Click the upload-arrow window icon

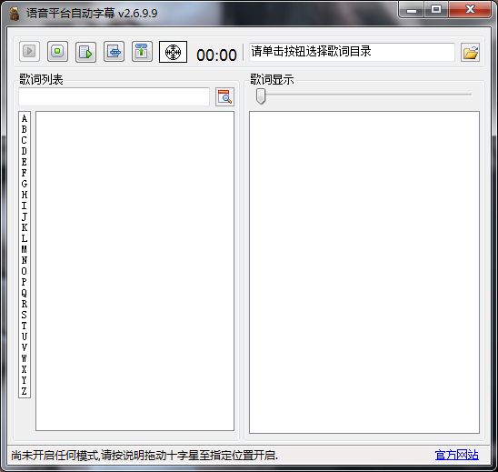tap(142, 51)
